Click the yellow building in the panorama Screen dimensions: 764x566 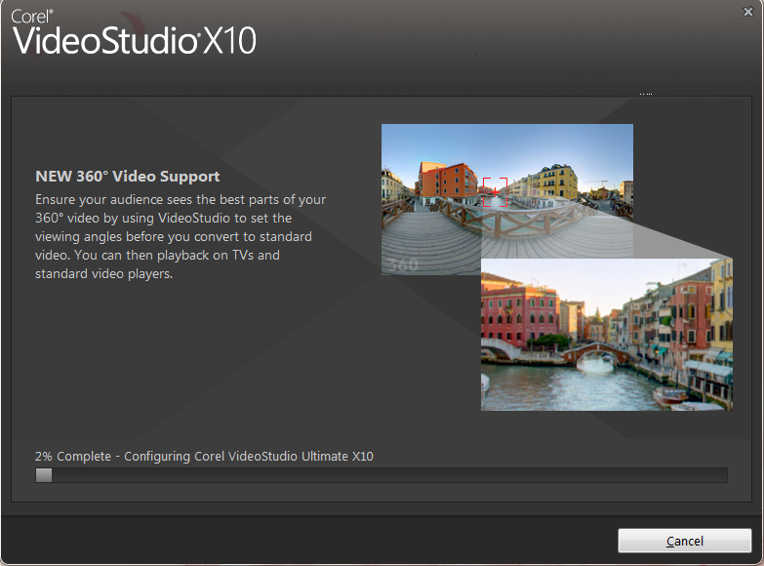[x=558, y=181]
